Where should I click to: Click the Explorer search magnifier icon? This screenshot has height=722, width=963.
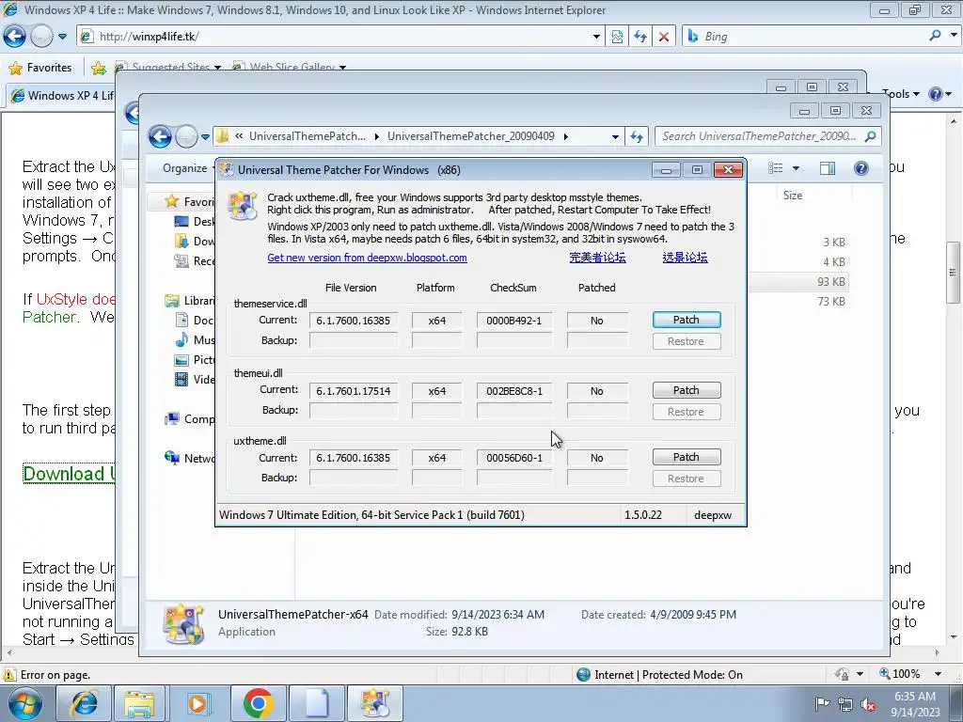click(x=870, y=136)
